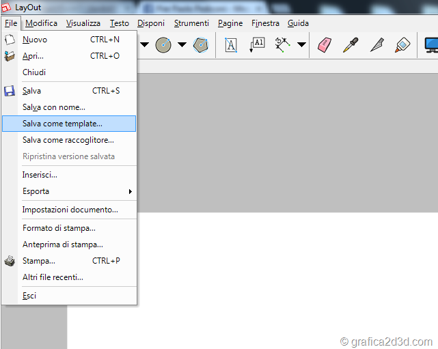Expand the Esporta submenu
This screenshot has width=438, height=349.
click(68, 191)
